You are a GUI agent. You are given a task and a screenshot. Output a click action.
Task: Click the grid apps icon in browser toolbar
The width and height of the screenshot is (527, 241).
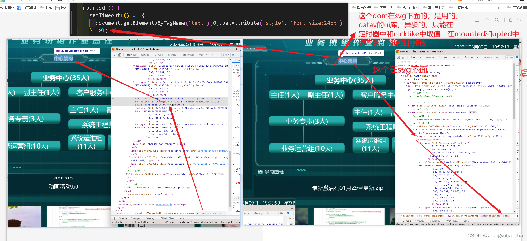pyautogui.click(x=477, y=20)
